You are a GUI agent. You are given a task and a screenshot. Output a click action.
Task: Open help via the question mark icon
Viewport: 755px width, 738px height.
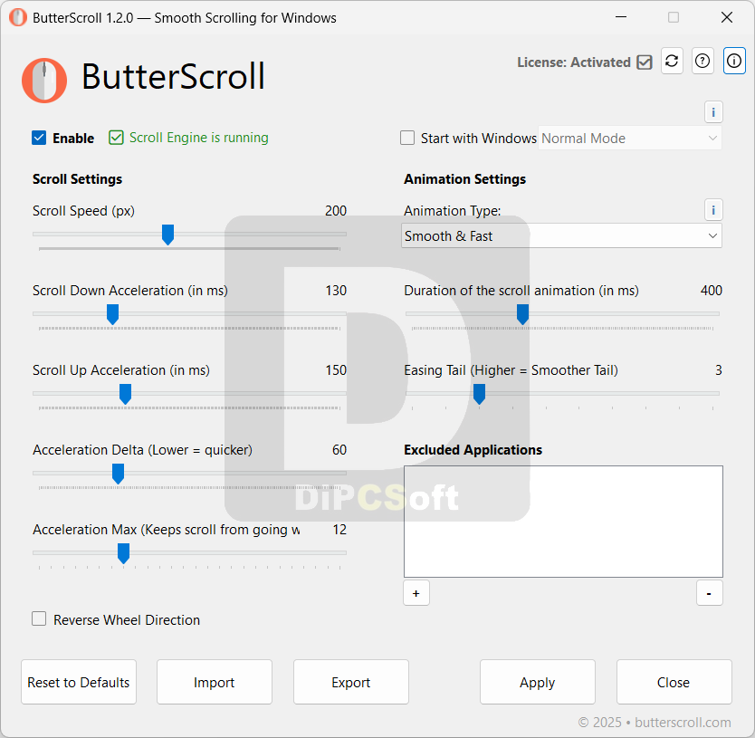(702, 62)
